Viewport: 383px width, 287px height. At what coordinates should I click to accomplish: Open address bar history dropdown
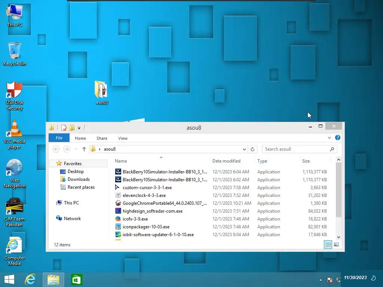pyautogui.click(x=244, y=149)
